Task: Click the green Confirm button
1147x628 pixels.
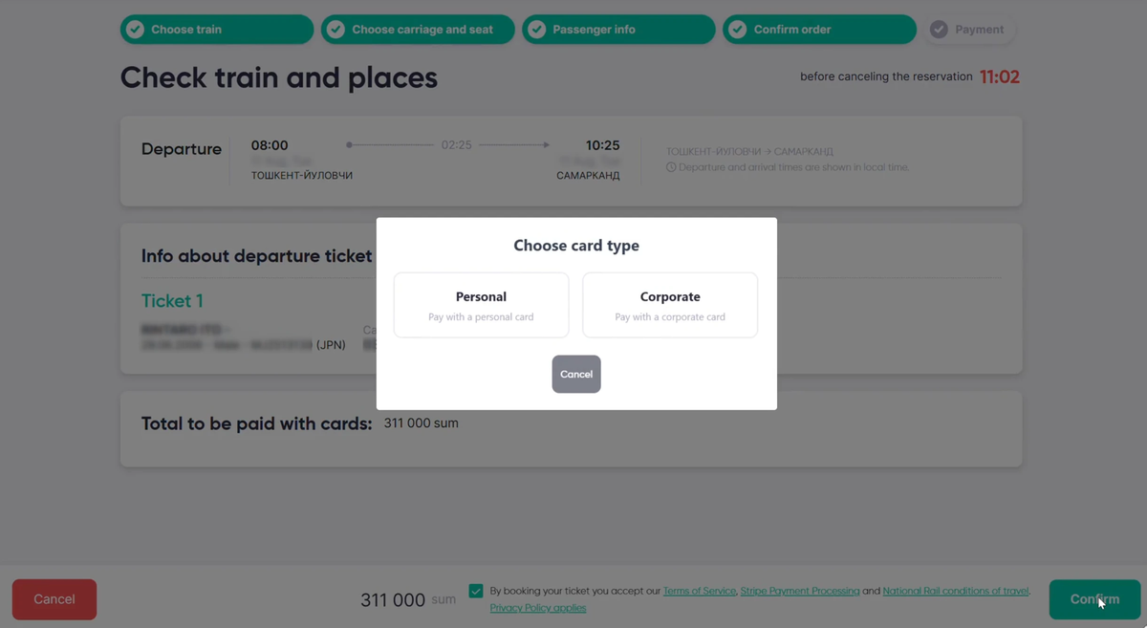Action: (1094, 599)
